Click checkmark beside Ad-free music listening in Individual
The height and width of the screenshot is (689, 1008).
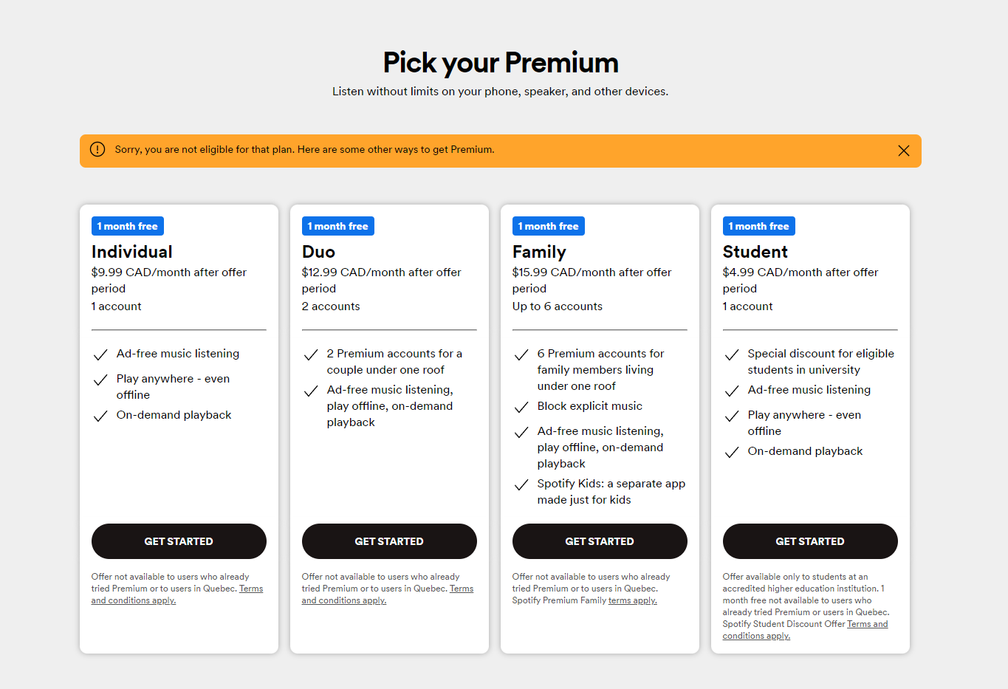click(x=100, y=355)
